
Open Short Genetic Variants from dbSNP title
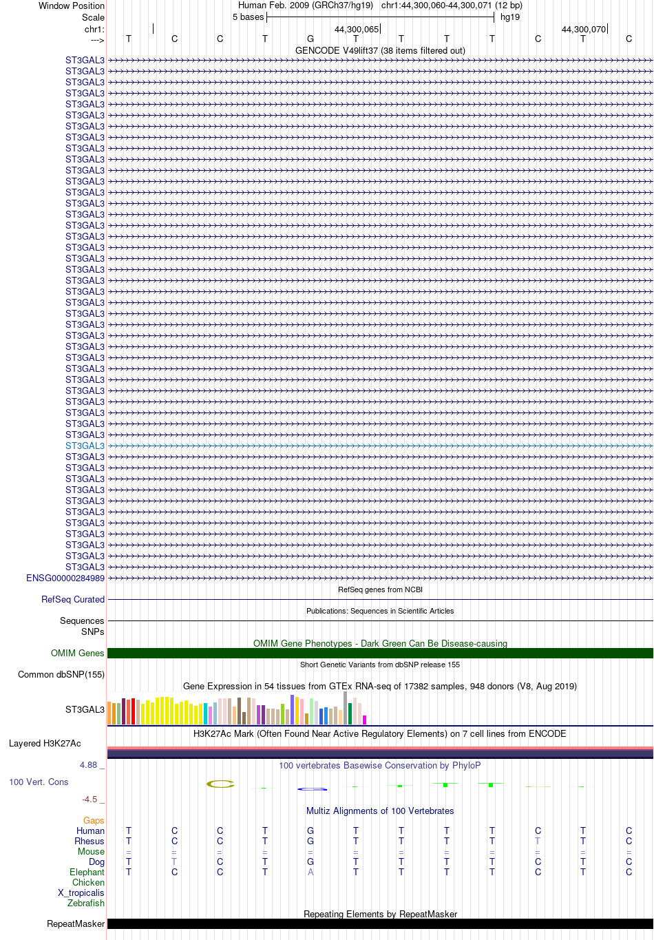click(380, 665)
